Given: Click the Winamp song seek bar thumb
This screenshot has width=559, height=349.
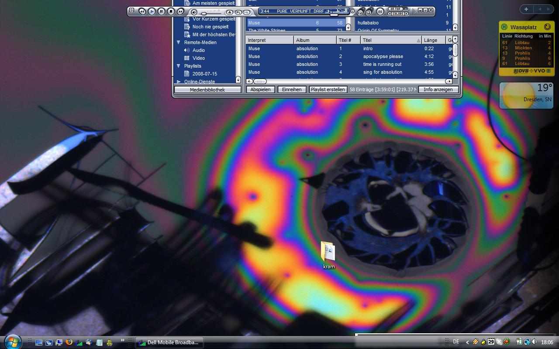Looking at the screenshot, I should [334, 14].
